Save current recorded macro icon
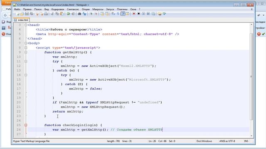This screenshot has width=266, height=149. pos(154,14)
